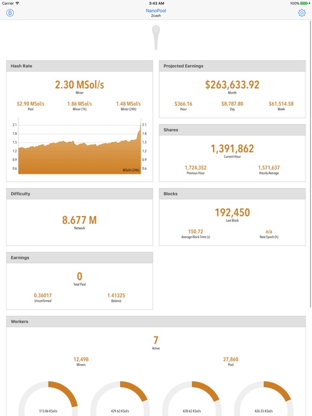312x416 pixels.
Task: Select the Shares panel header
Action: [x=232, y=130]
